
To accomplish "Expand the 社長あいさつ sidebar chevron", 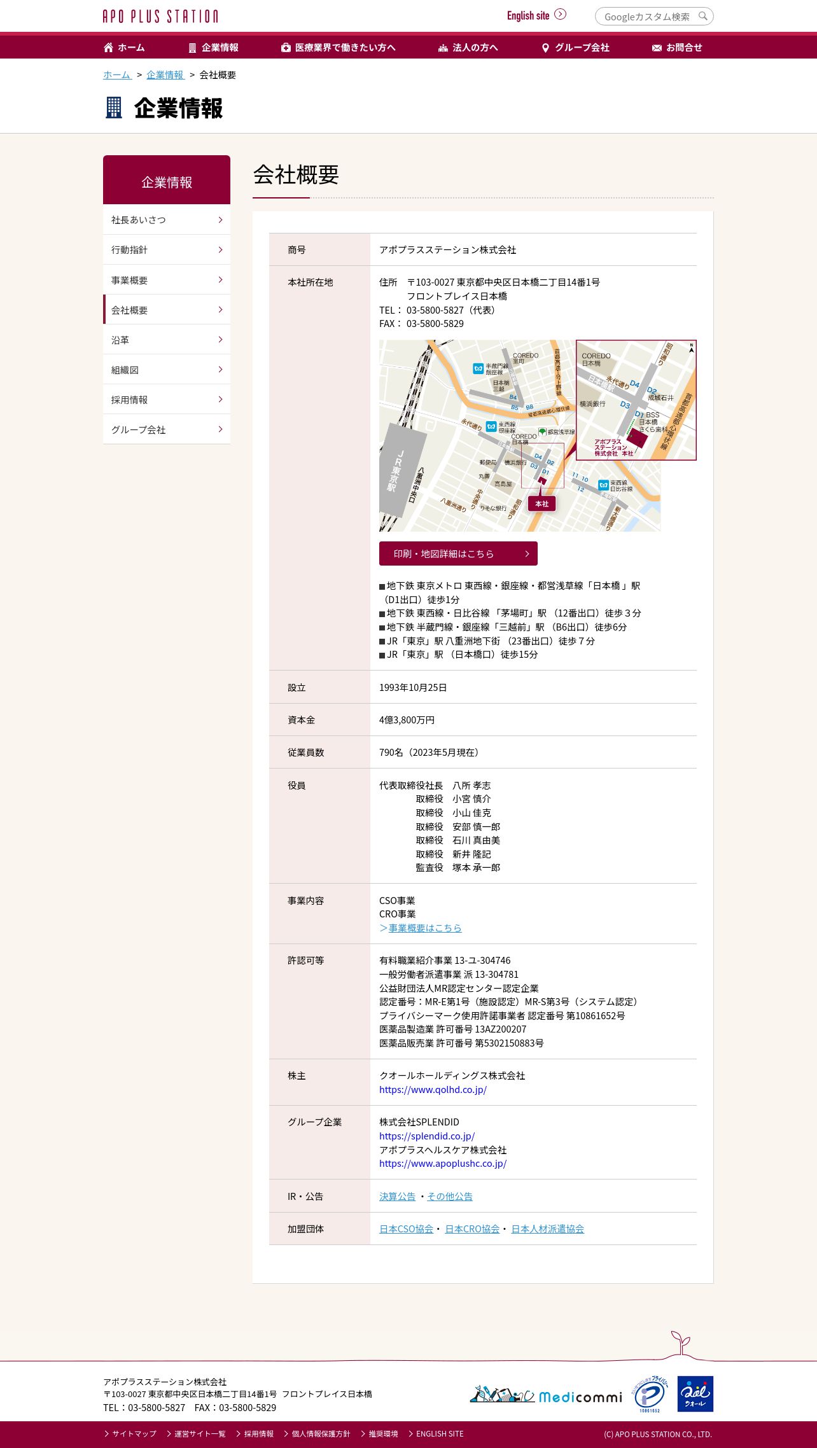I will tap(220, 219).
